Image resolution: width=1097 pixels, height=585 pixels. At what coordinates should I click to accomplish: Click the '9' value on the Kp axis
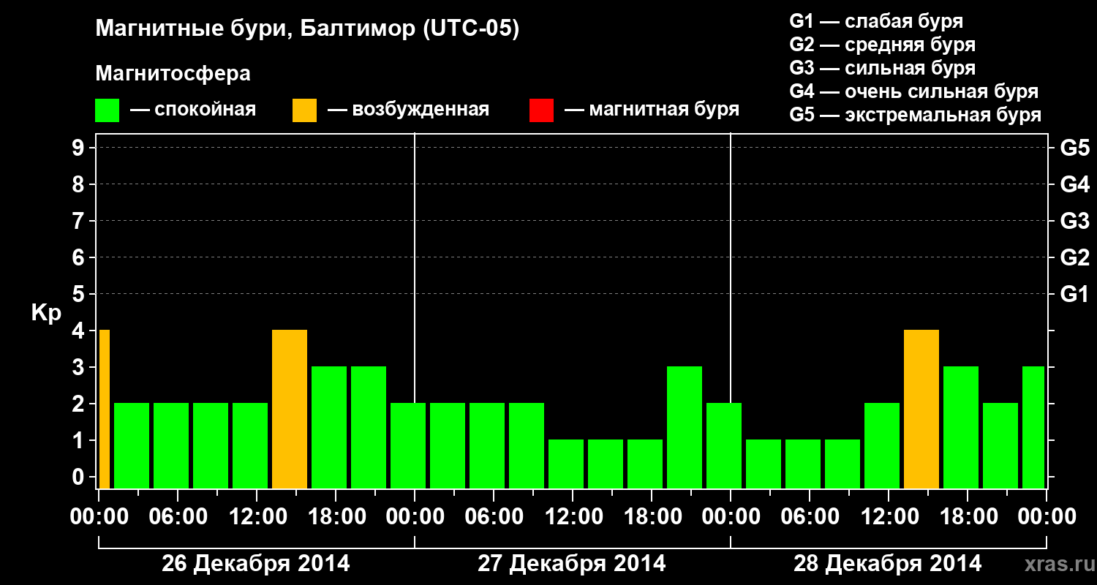tap(80, 148)
